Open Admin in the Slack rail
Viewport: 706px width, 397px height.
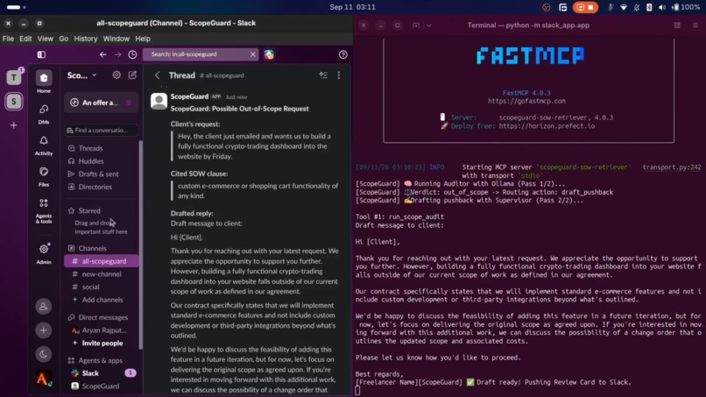pos(44,253)
